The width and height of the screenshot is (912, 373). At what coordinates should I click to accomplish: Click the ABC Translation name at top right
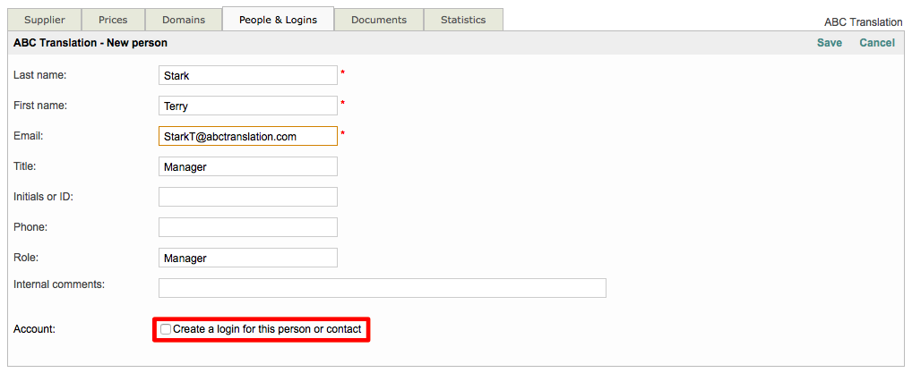(863, 22)
